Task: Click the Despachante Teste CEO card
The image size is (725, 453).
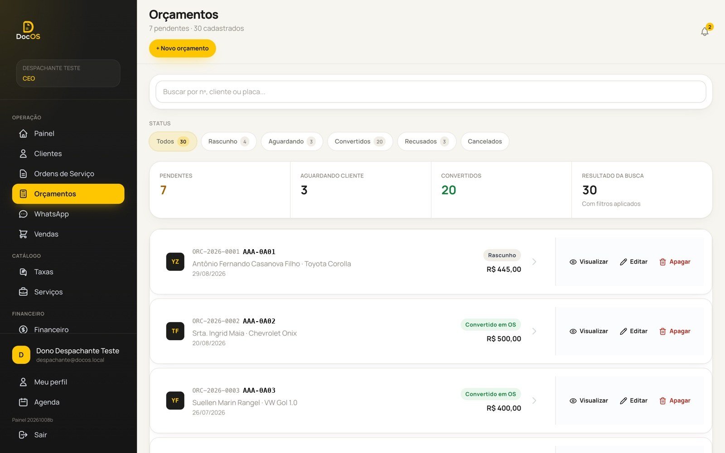Action: 68,73
